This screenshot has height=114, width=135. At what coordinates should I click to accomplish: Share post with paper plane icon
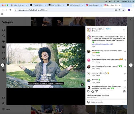97,91
